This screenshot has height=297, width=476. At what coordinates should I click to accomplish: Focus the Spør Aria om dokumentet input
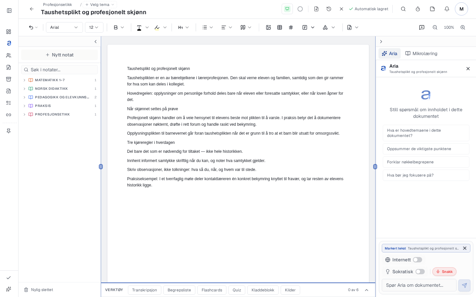tap(419, 285)
